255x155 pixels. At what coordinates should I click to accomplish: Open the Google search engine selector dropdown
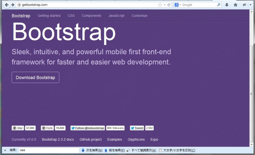point(178,5)
